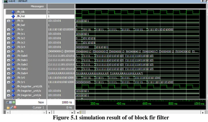Click the red Remove Cursor icon
The image size is (208, 122).
coord(15,107)
